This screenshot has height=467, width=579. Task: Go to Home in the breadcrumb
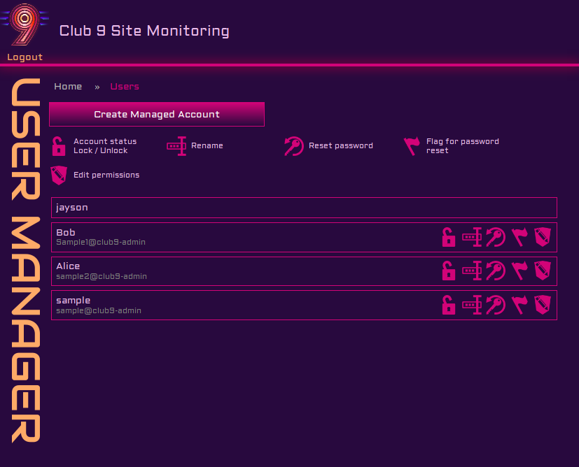tap(68, 87)
